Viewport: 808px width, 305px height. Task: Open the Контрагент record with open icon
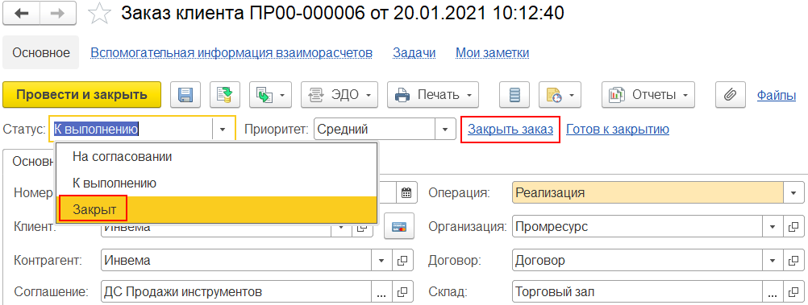pyautogui.click(x=403, y=261)
